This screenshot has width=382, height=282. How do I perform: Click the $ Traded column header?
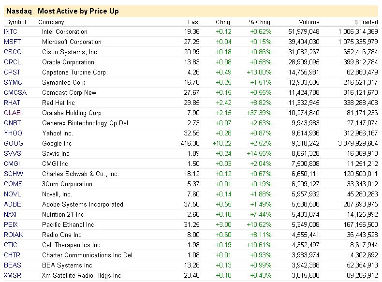tap(366, 22)
